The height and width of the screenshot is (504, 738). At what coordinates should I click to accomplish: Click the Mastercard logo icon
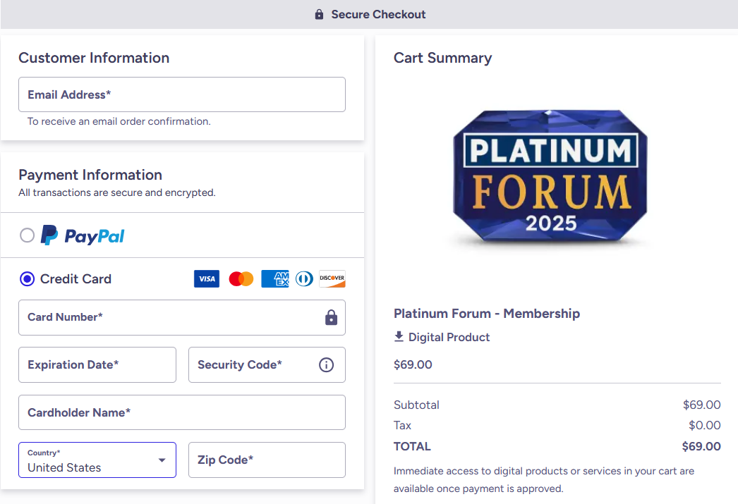pyautogui.click(x=241, y=279)
